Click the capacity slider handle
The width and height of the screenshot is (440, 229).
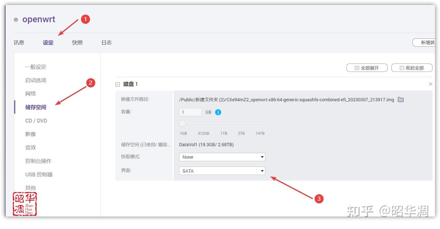coord(183,123)
